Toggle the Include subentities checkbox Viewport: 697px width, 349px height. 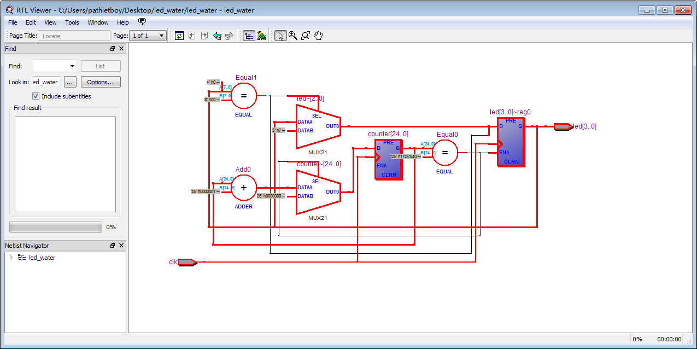tap(36, 96)
